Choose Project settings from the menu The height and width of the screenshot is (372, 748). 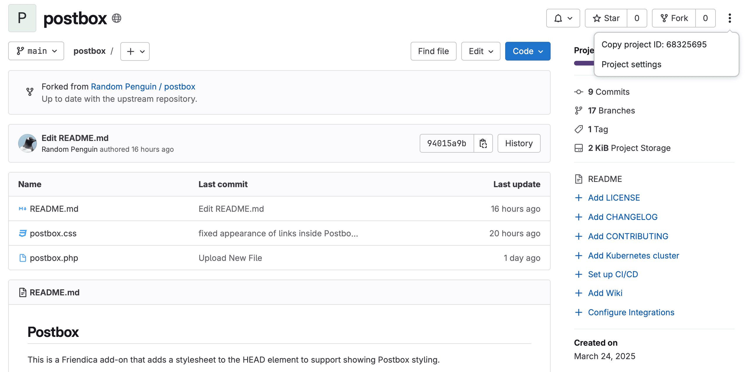[631, 64]
